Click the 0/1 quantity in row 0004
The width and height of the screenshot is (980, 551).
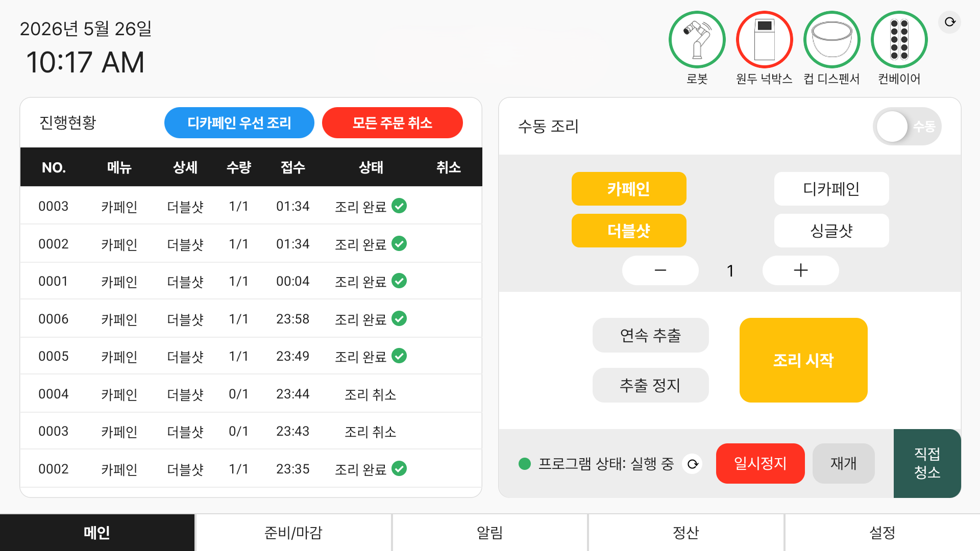(238, 394)
